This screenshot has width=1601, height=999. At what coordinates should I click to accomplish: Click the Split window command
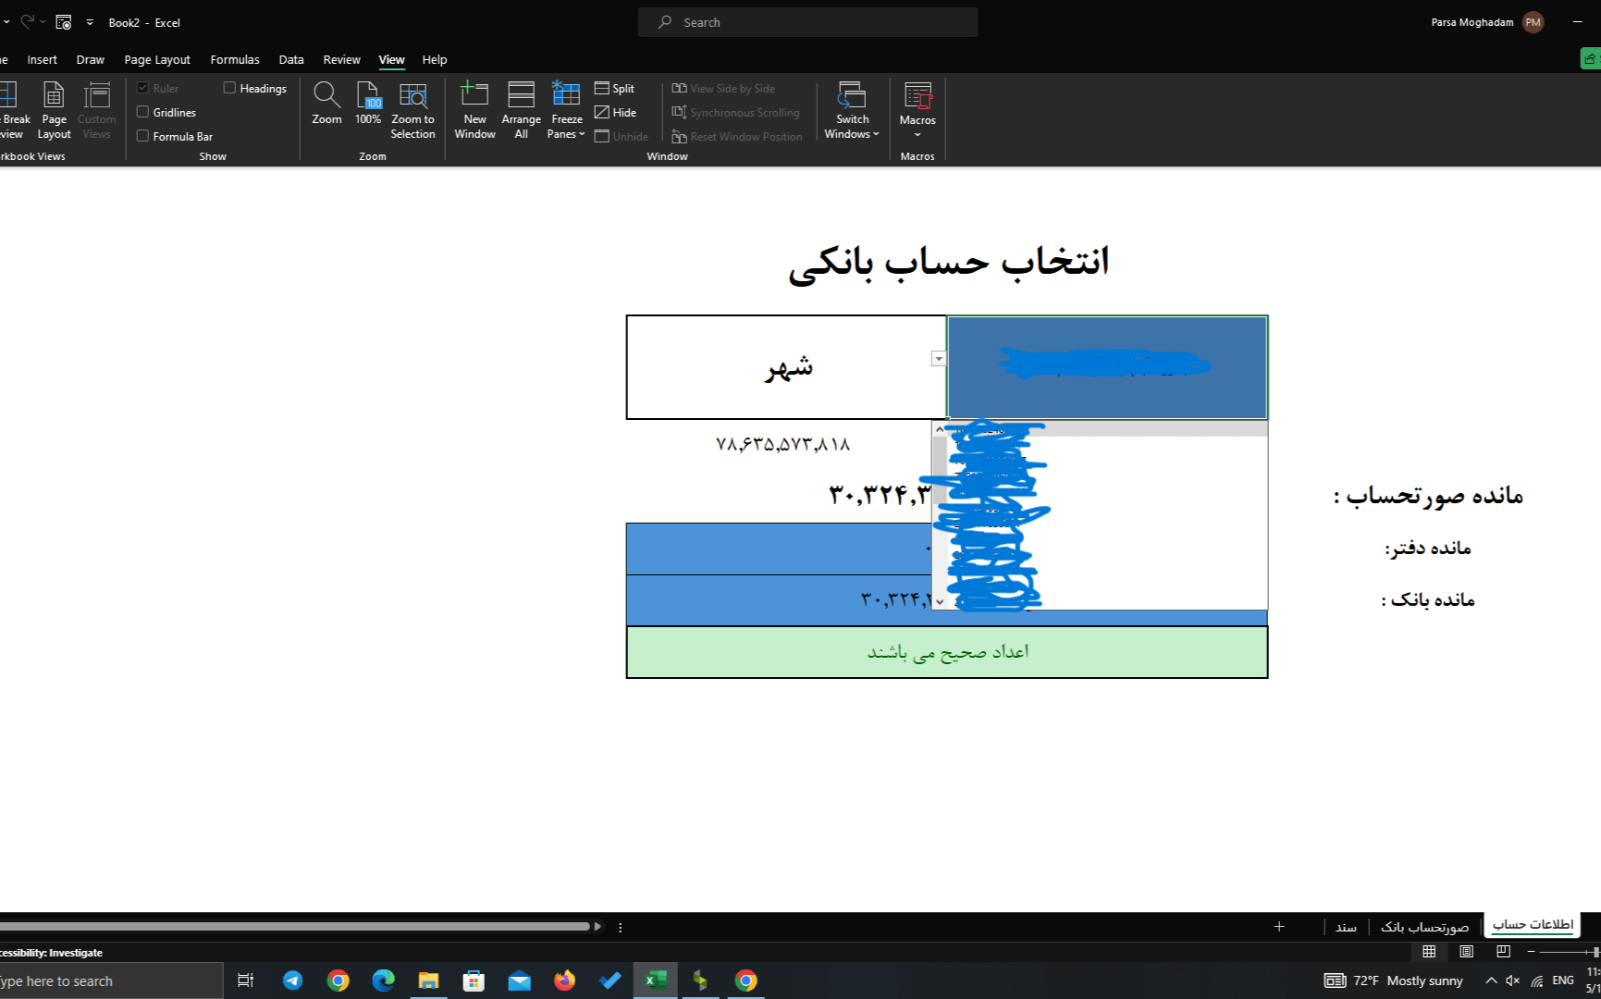coord(615,88)
